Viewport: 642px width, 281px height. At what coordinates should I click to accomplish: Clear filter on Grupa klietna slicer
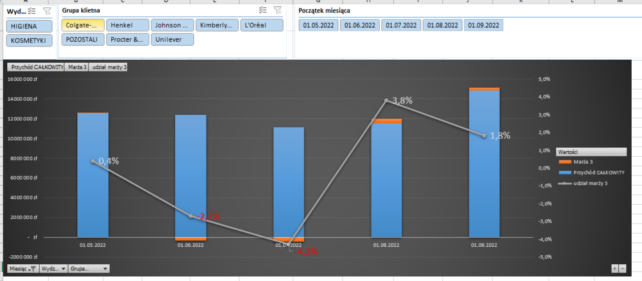pyautogui.click(x=277, y=10)
